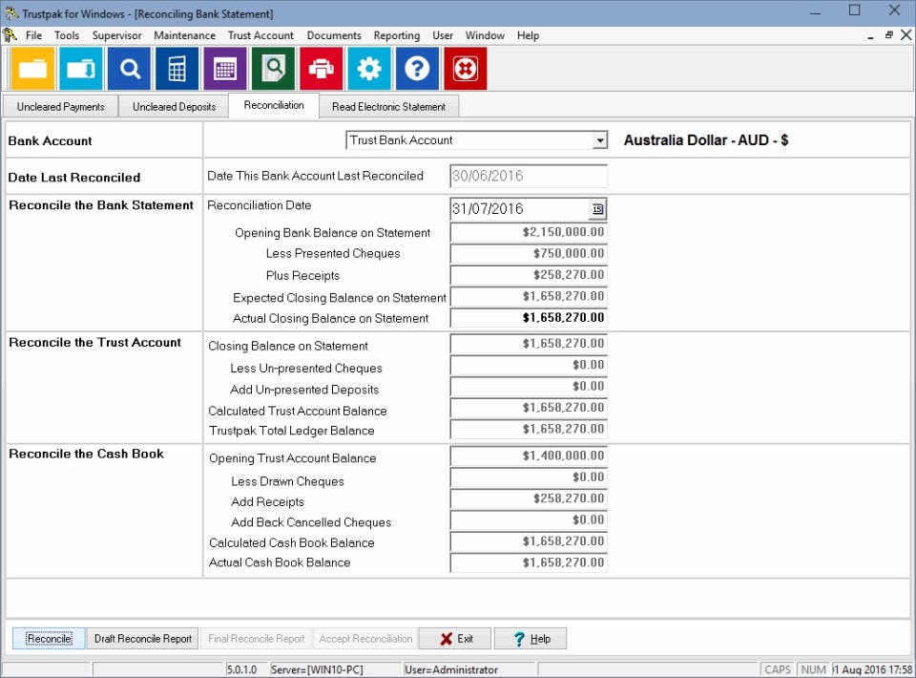916x678 pixels.
Task: Click the Calculated Cash Book Balance field
Action: tap(529, 541)
